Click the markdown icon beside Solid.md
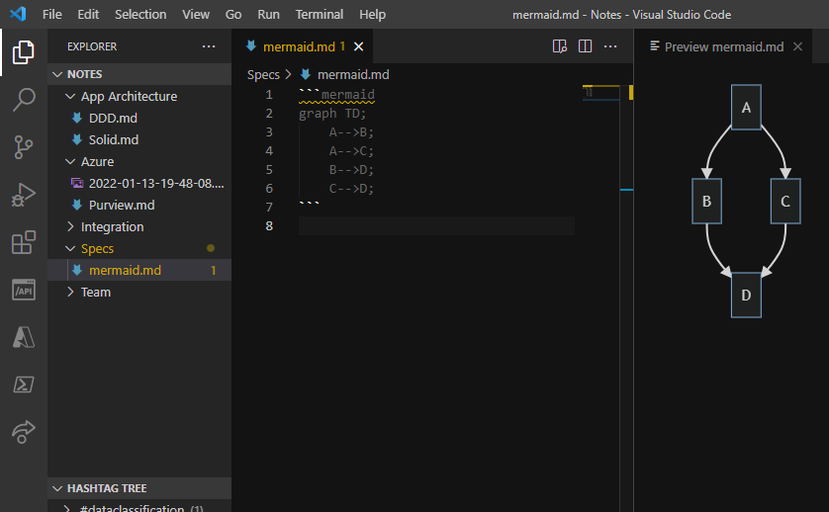This screenshot has width=829, height=512. tap(77, 139)
